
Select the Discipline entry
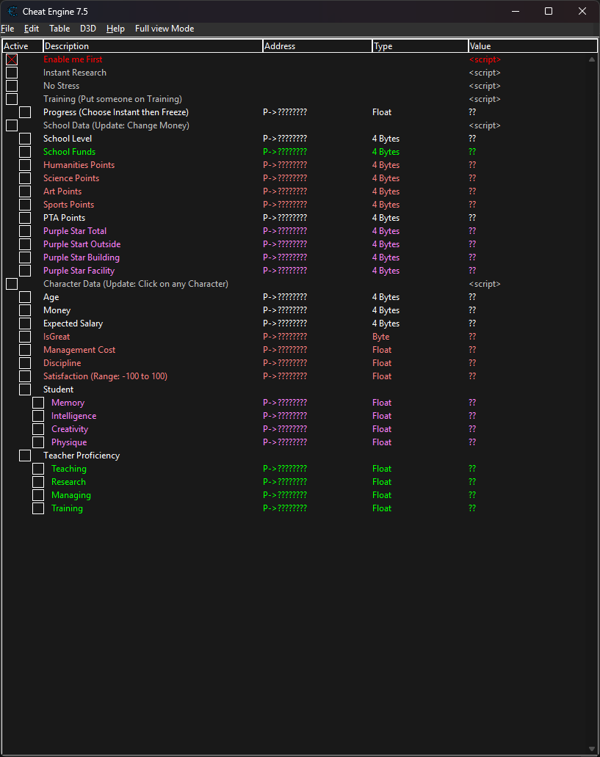coord(62,363)
